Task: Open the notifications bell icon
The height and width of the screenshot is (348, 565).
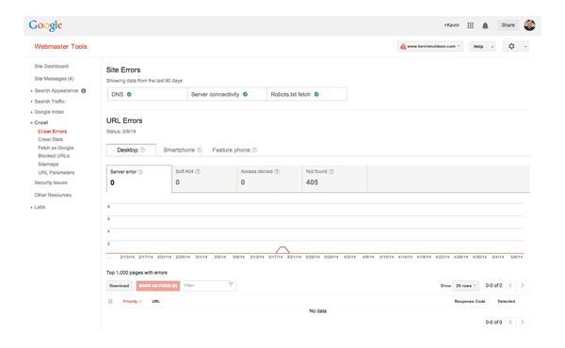Action: (485, 25)
